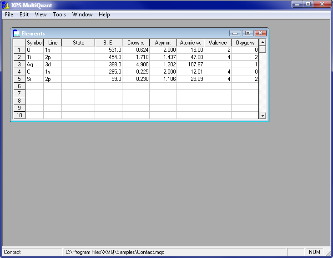Image resolution: width=333 pixels, height=258 pixels.
Task: Click the Ti symbol cell
Action: click(x=35, y=57)
